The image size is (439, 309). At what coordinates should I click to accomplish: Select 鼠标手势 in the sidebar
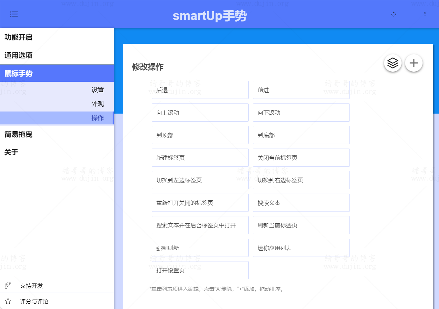point(57,73)
